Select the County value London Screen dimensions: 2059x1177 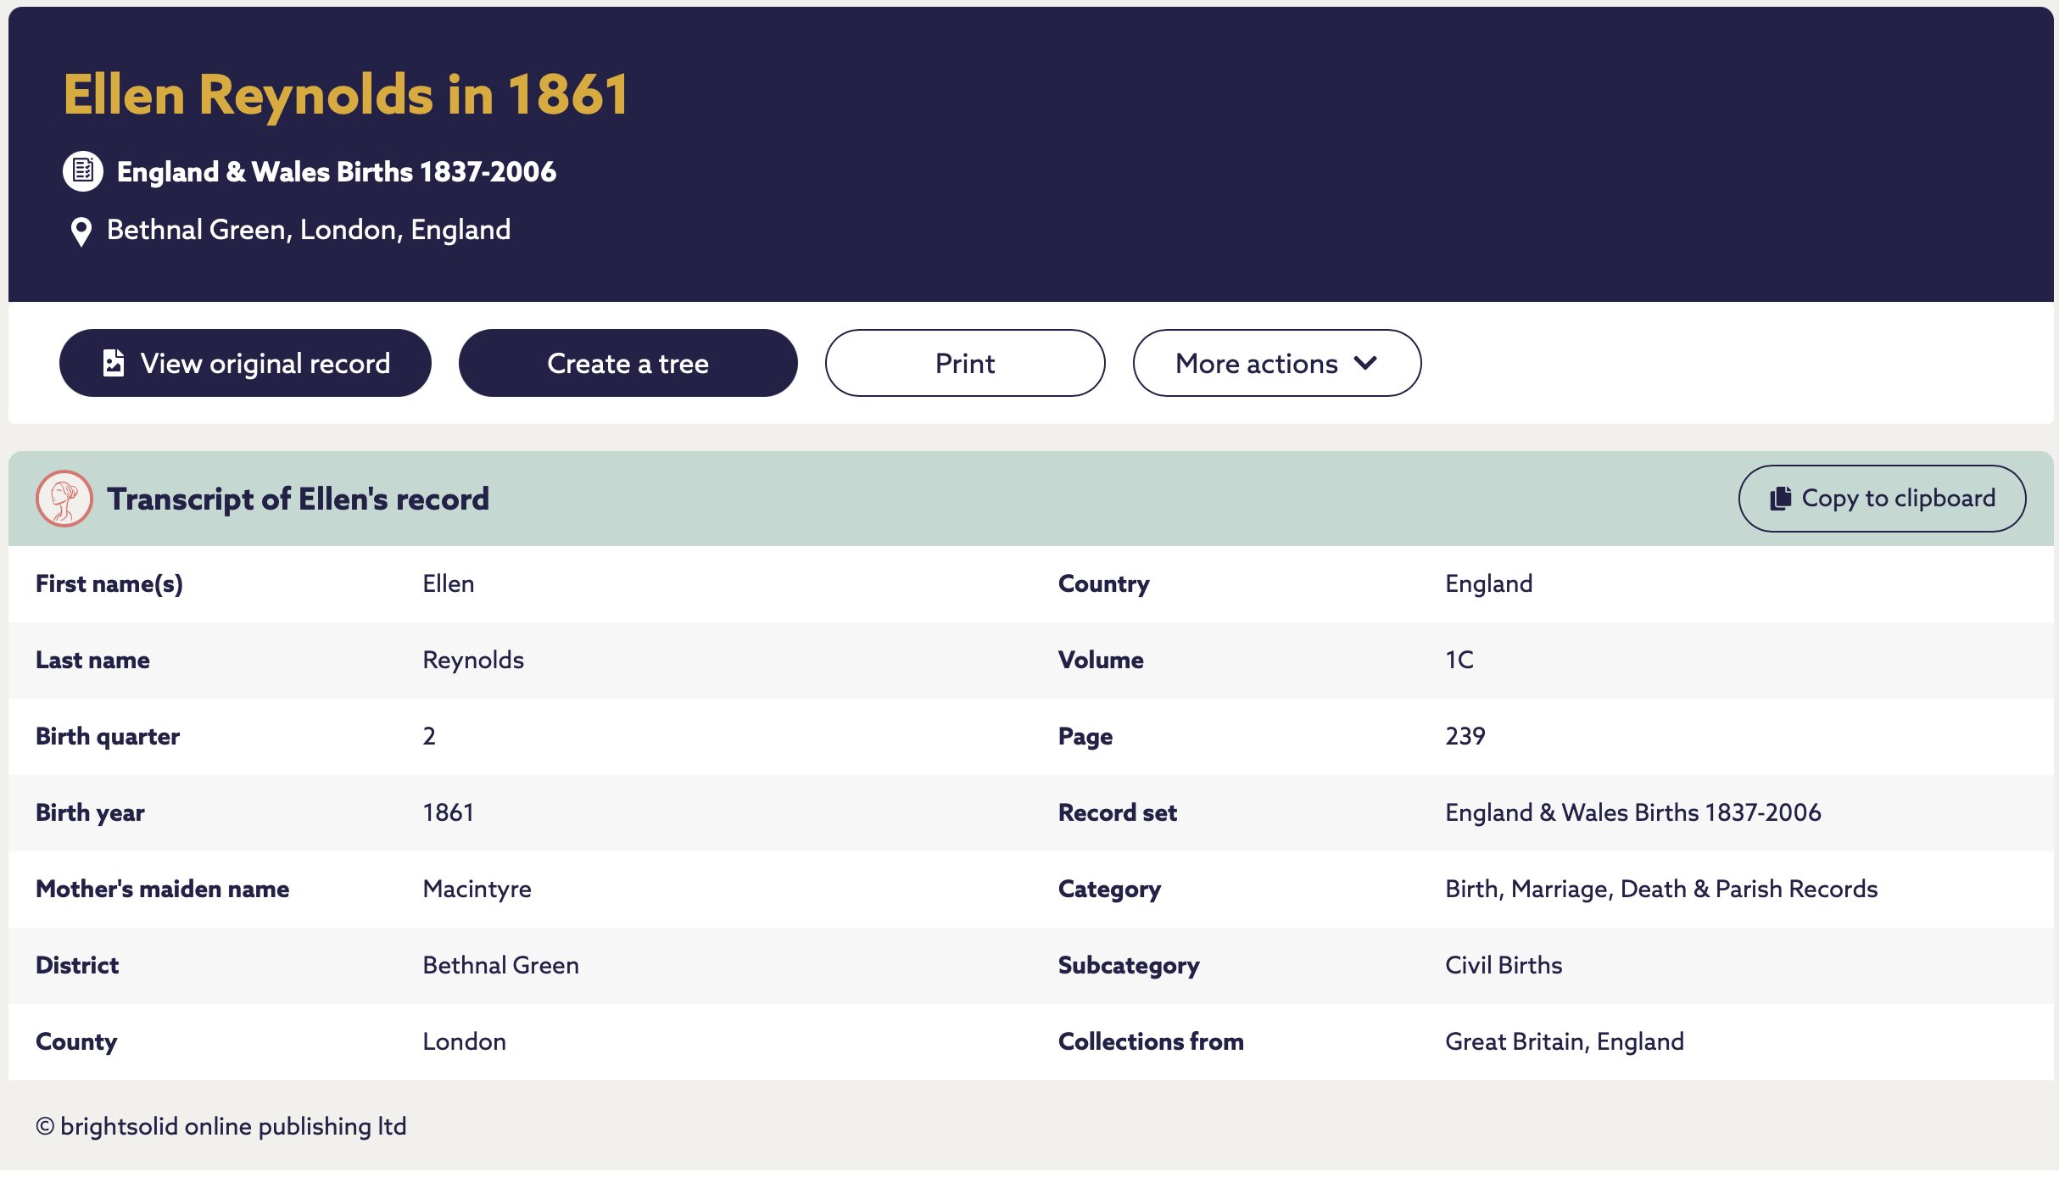(x=464, y=1041)
